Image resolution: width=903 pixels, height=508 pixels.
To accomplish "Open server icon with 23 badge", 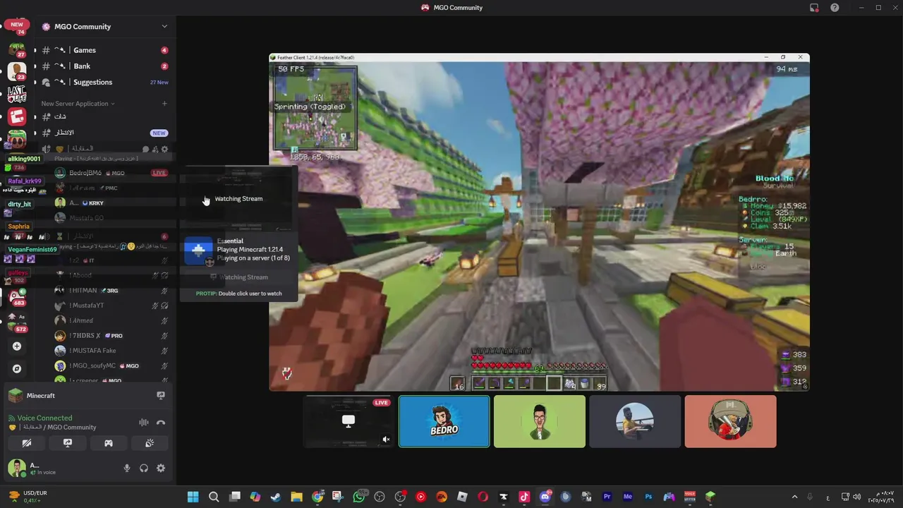I will coord(17,71).
